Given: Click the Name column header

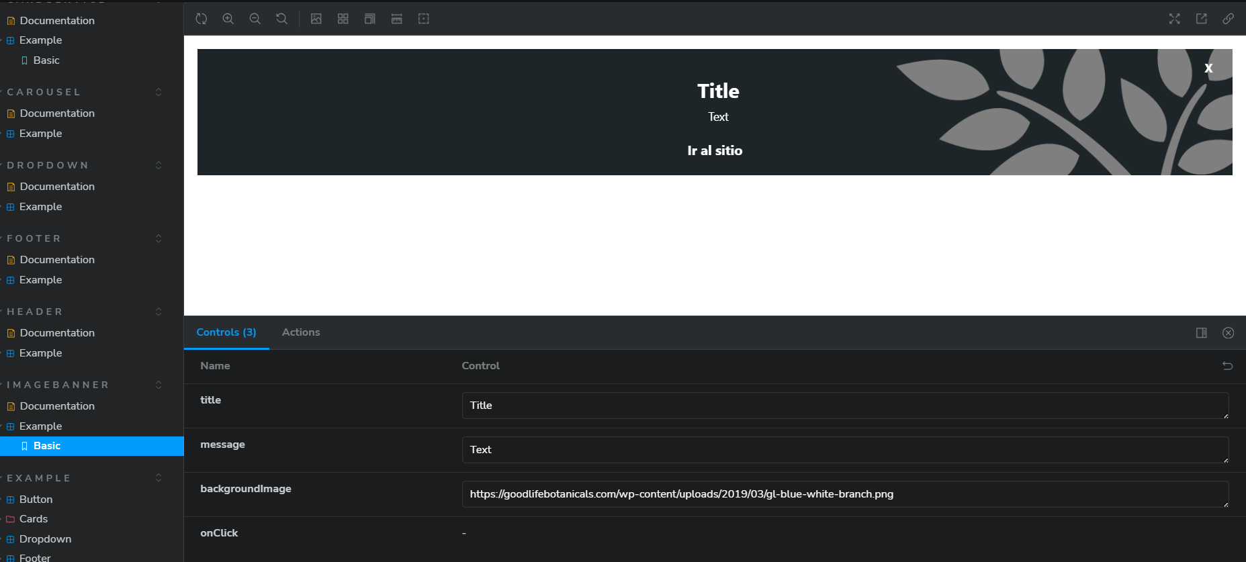Looking at the screenshot, I should [x=215, y=366].
